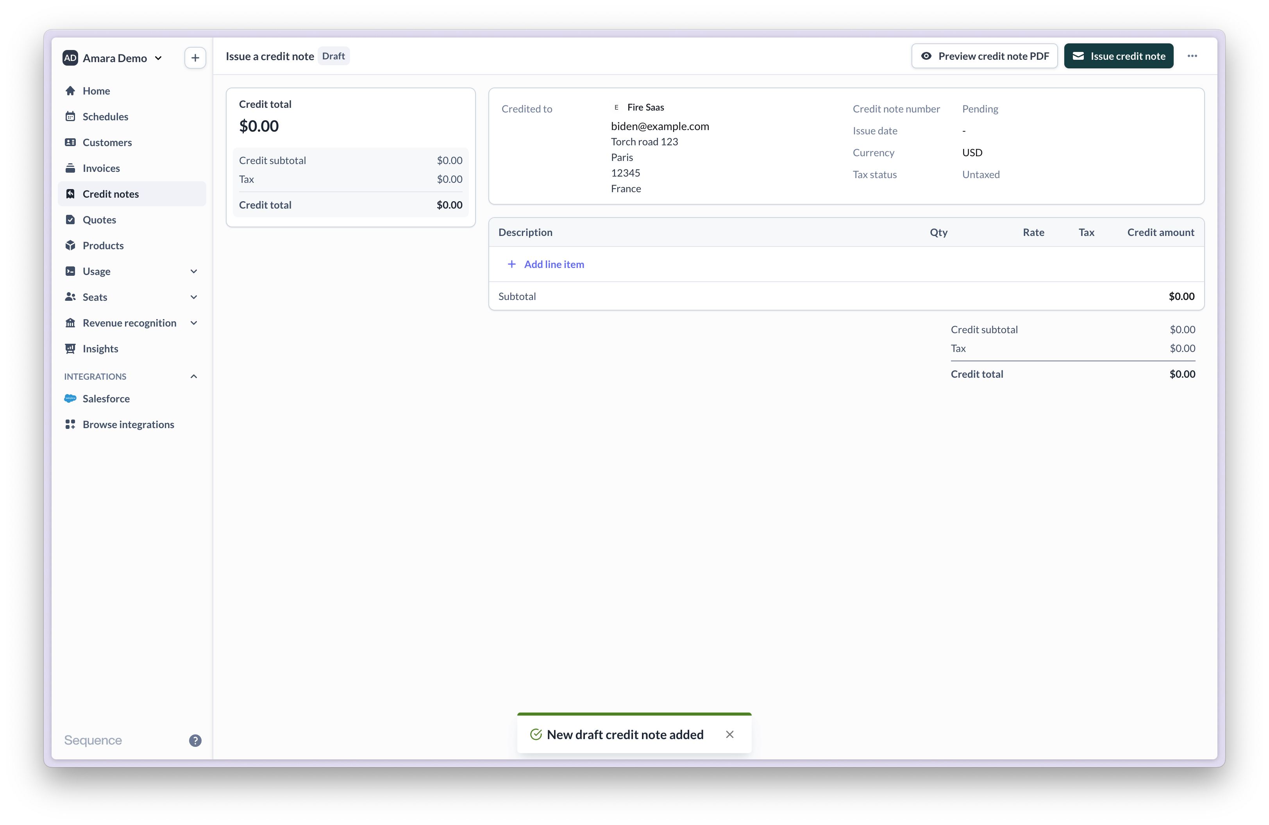Expand the Usage section
Screen dimensions: 1269x825
(x=194, y=271)
